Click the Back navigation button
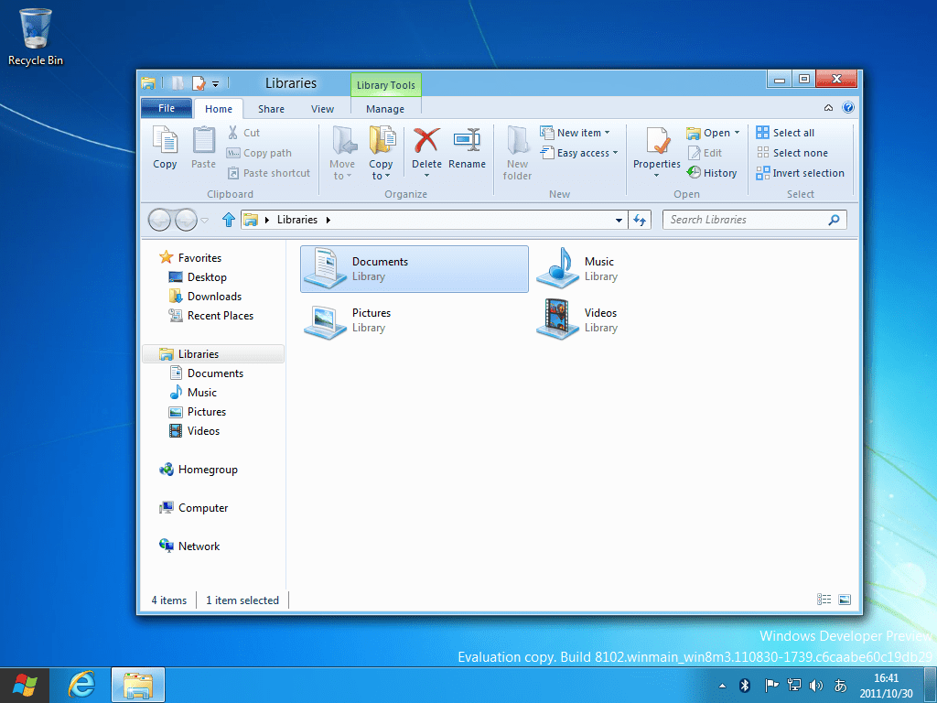 click(159, 220)
